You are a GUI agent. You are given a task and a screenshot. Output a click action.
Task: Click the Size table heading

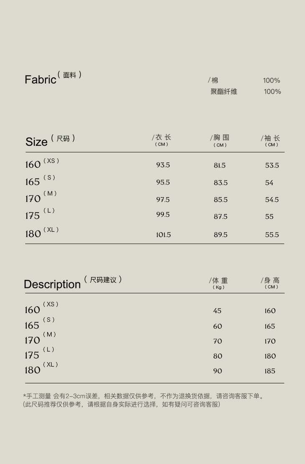37,142
